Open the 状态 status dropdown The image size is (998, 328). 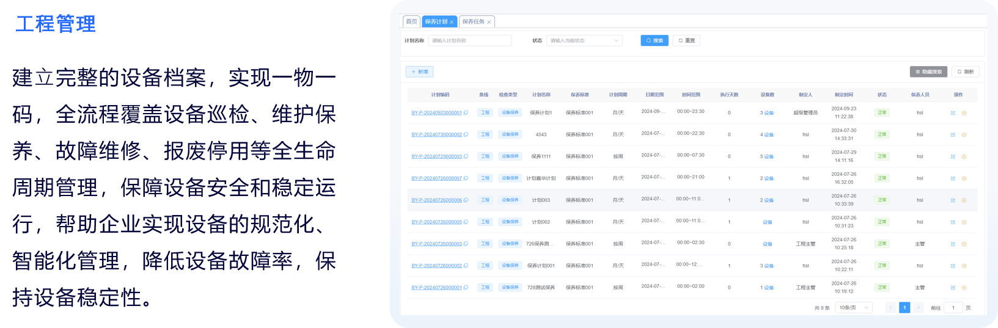[584, 41]
